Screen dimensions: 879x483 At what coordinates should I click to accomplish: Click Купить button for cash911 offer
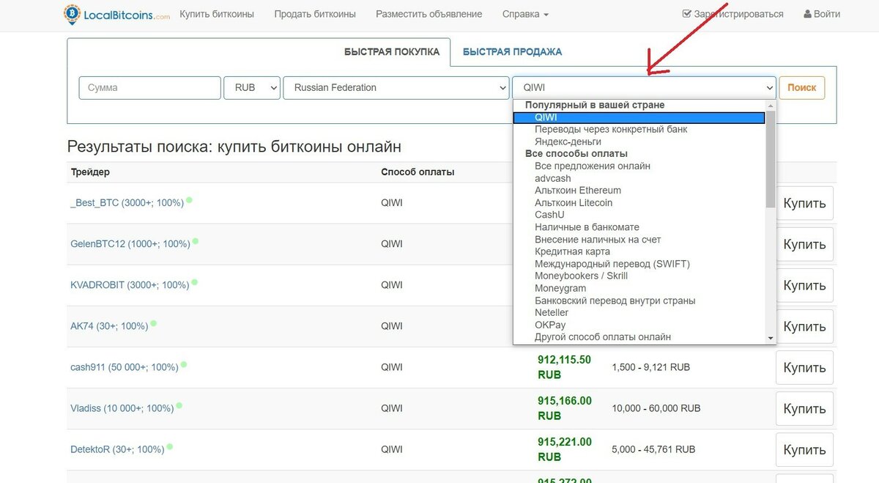[804, 368]
